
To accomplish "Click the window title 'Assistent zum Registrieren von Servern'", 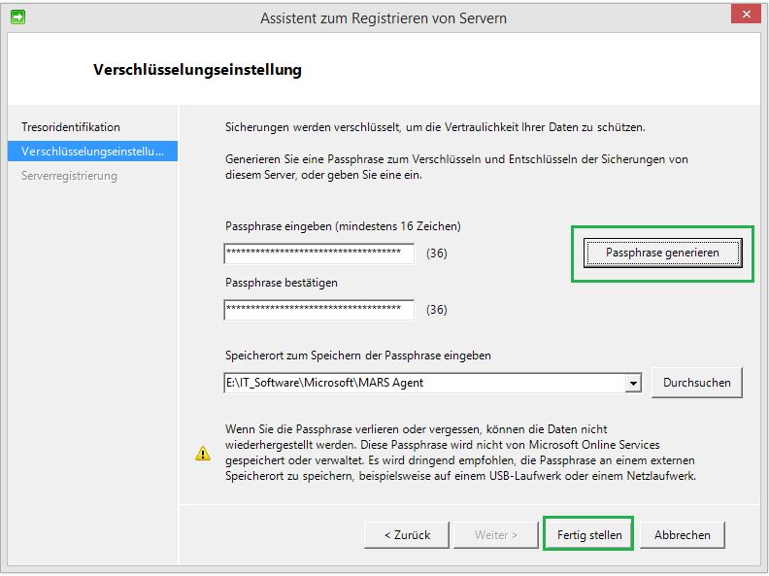I will coord(384,18).
